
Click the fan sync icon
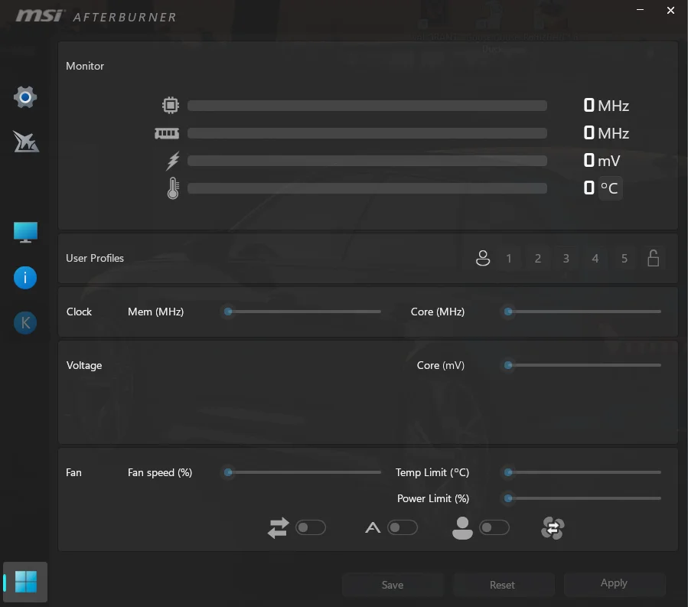[553, 528]
